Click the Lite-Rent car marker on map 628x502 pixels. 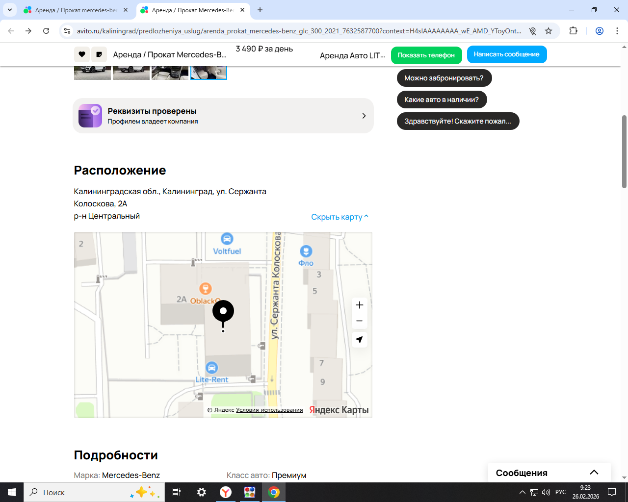tap(211, 368)
